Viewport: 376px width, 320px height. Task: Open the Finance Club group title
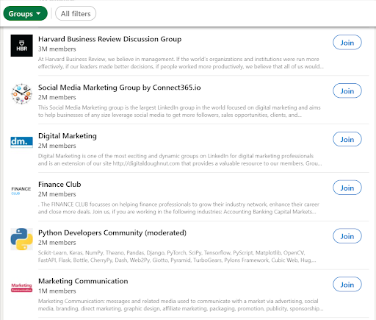pyautogui.click(x=59, y=185)
